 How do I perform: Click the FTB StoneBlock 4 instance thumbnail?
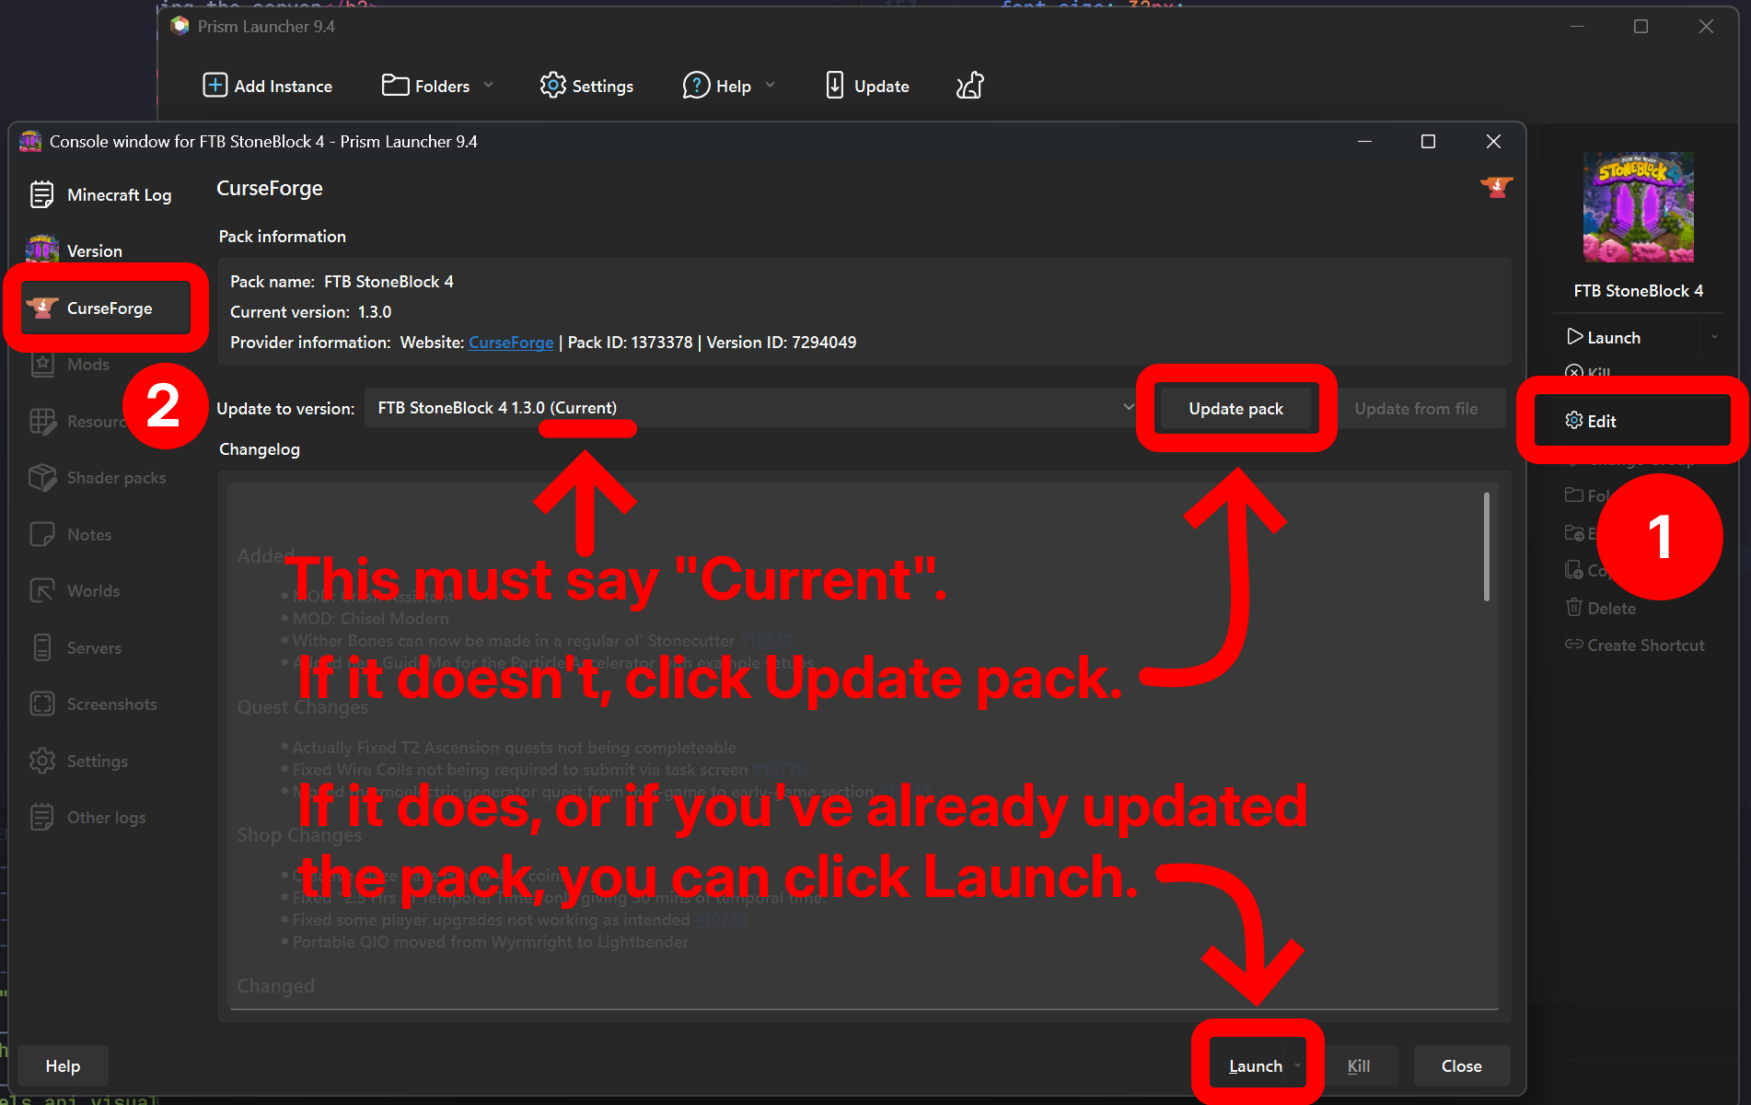point(1638,207)
